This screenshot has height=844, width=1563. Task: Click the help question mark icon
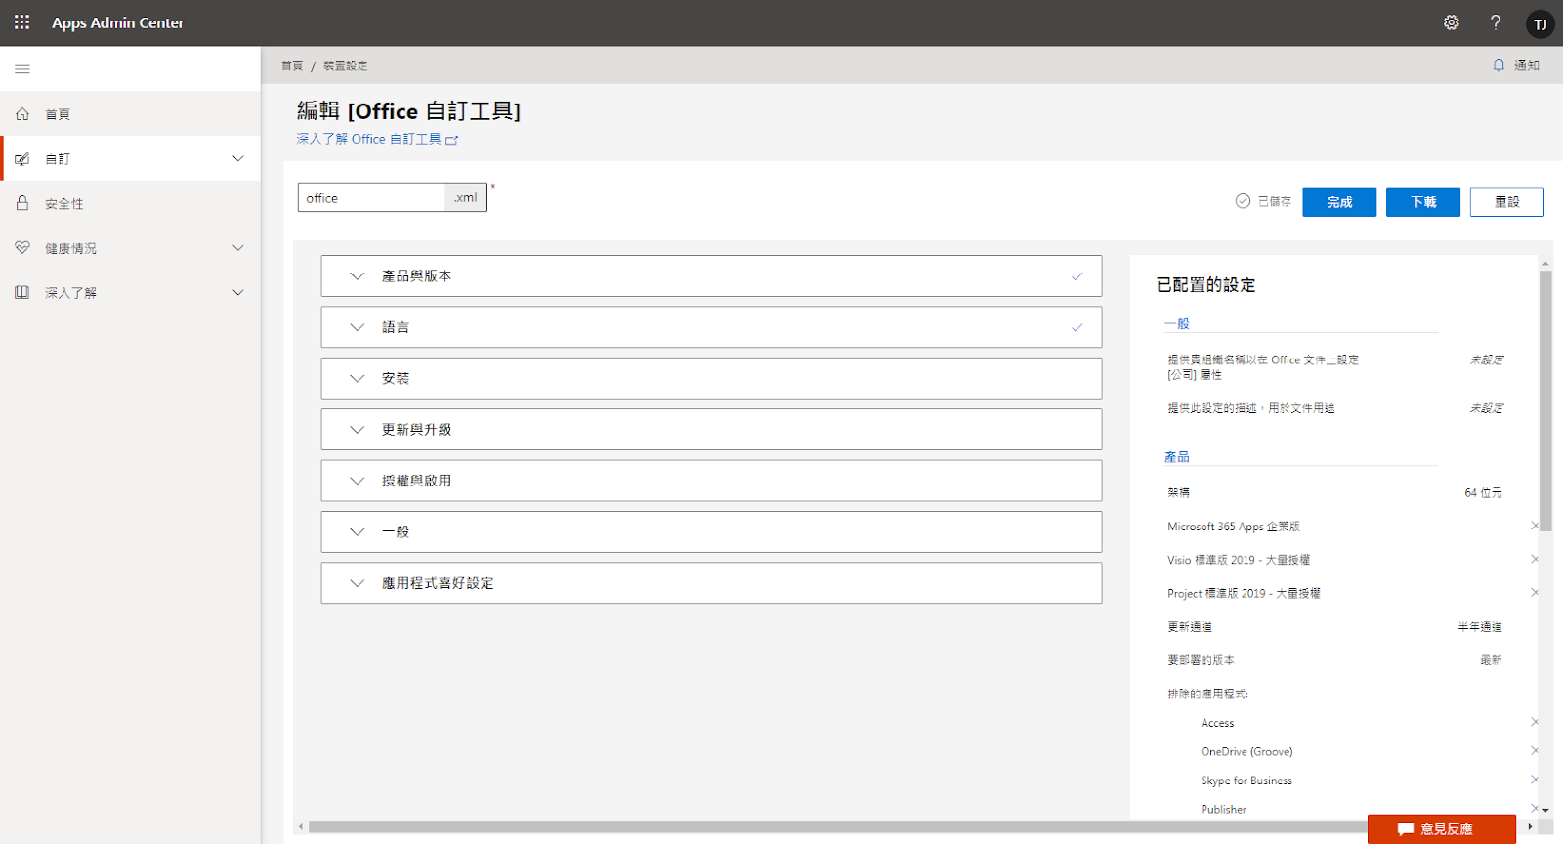point(1496,22)
